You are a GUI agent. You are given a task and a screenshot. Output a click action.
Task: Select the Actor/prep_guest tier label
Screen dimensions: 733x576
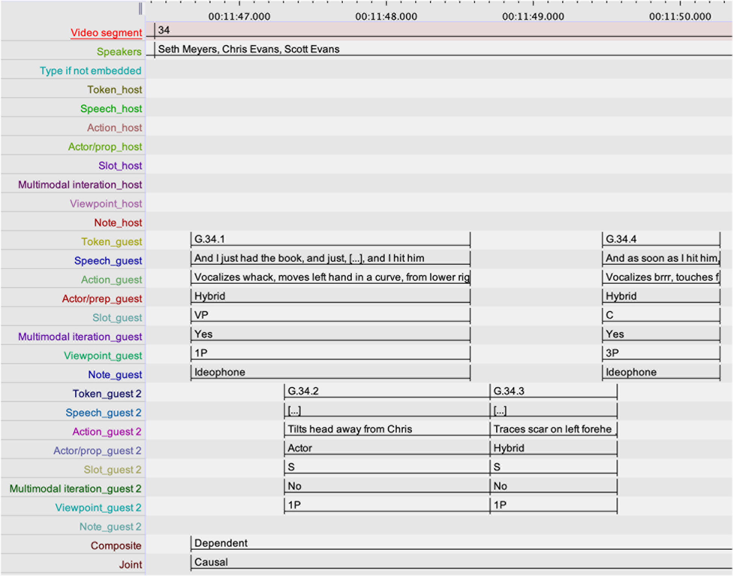(x=102, y=299)
